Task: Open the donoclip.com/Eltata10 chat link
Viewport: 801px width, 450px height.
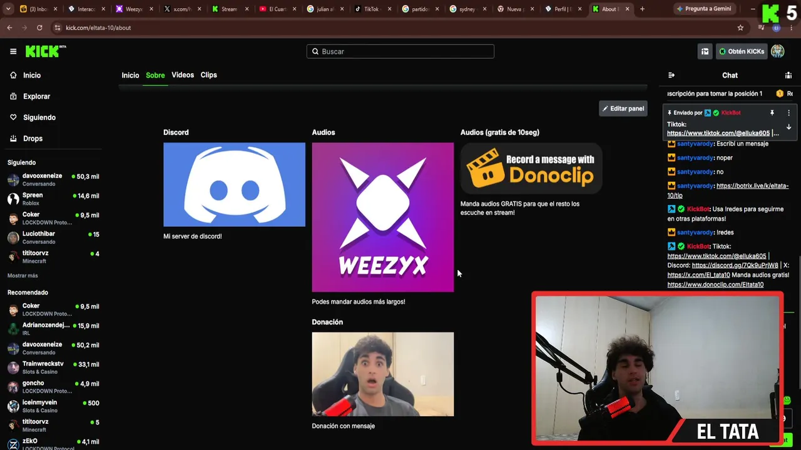Action: pos(715,284)
